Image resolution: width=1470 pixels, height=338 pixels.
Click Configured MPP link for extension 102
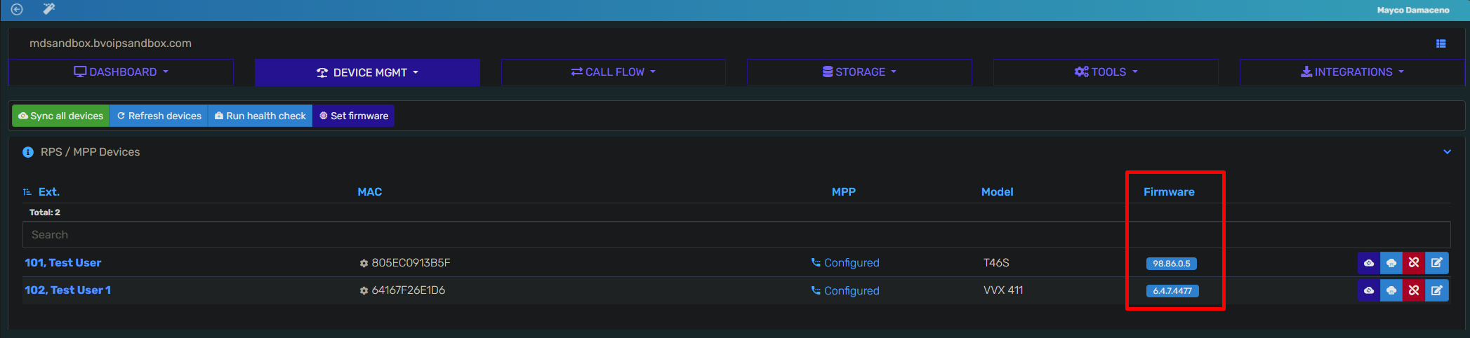pos(845,291)
